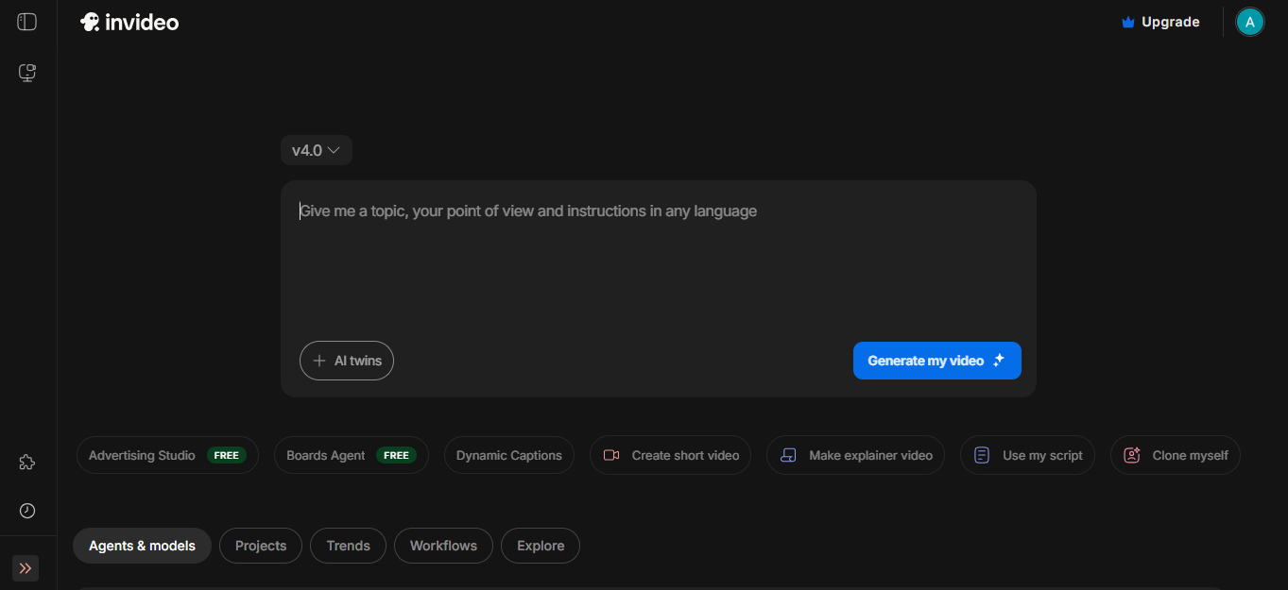The height and width of the screenshot is (590, 1288).
Task: Add AI twins to the prompt
Action: (347, 361)
